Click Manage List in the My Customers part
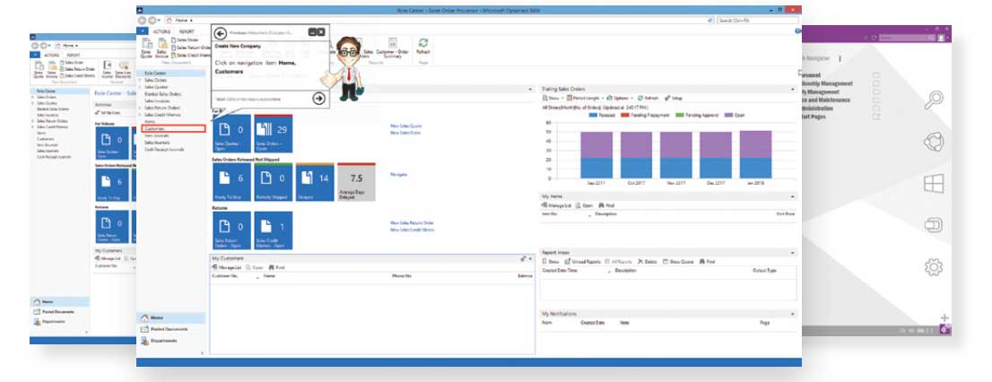992x382 pixels. [x=228, y=267]
